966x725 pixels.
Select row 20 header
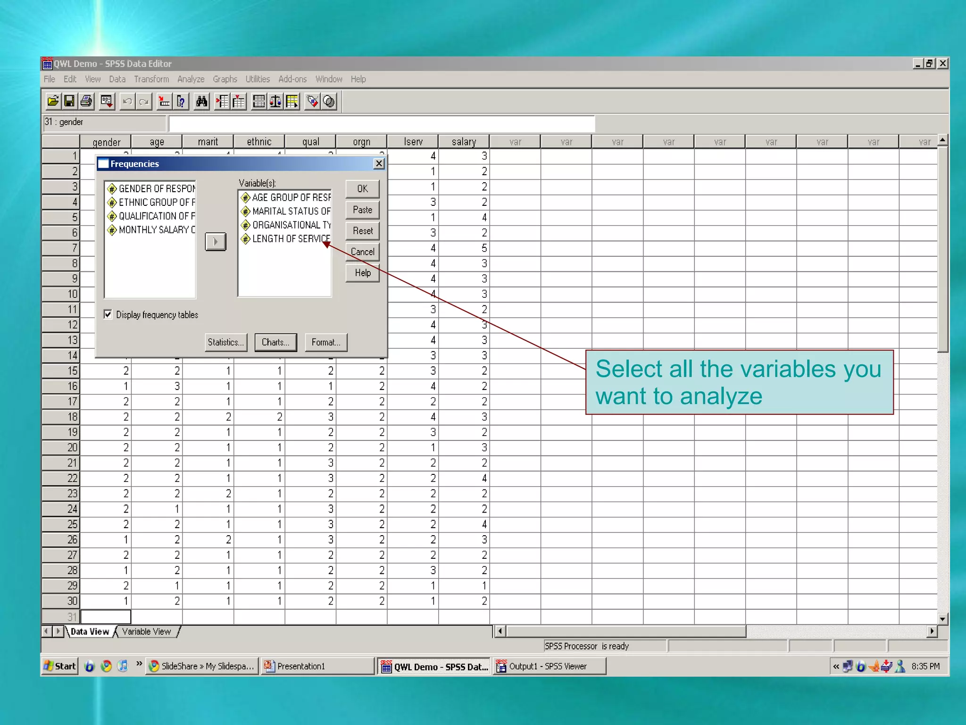[x=61, y=447]
